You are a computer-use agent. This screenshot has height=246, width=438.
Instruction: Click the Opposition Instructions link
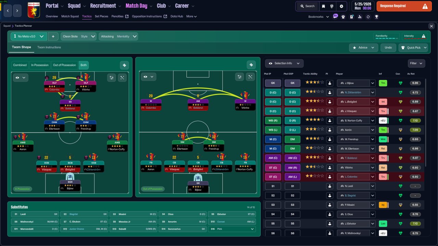point(150,16)
